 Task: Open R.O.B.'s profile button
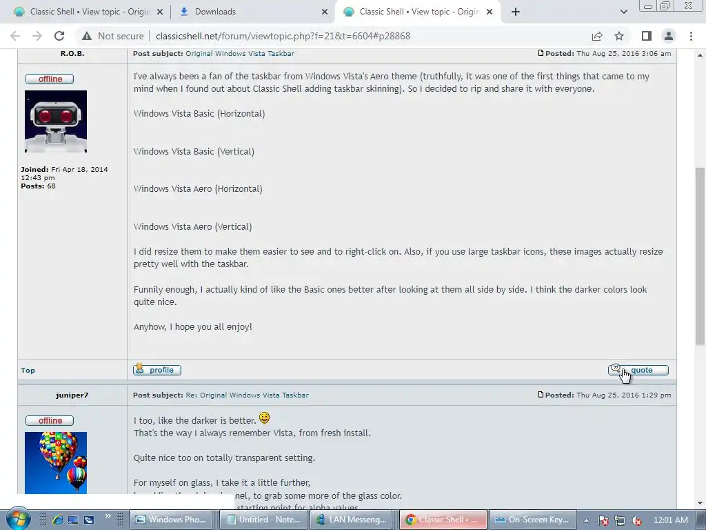click(x=157, y=370)
